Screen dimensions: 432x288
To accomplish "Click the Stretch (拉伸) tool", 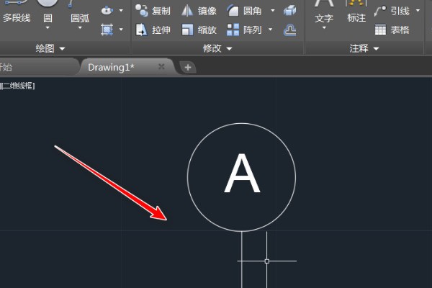I will 153,30.
